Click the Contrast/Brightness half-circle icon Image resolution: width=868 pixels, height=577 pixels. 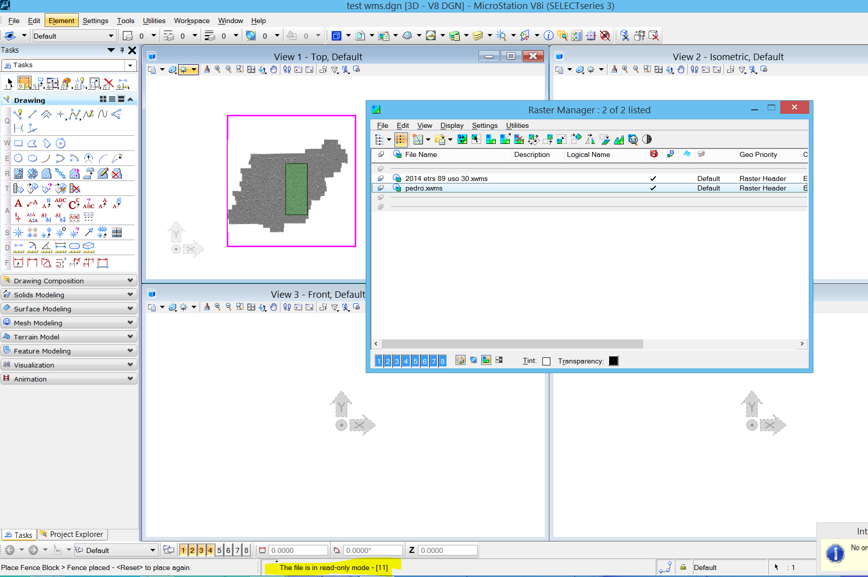647,139
